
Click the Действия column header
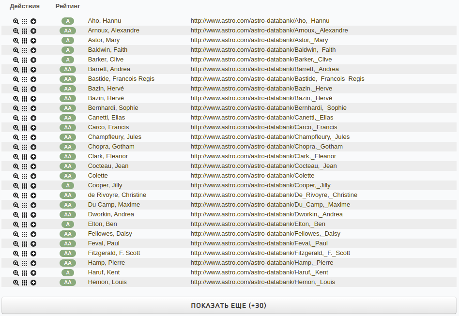[25, 6]
